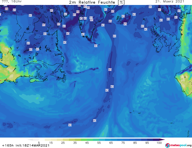Click the 95 label in the mid-Atlantic band
Viewport: 192px width, 148px height.
tap(110, 70)
